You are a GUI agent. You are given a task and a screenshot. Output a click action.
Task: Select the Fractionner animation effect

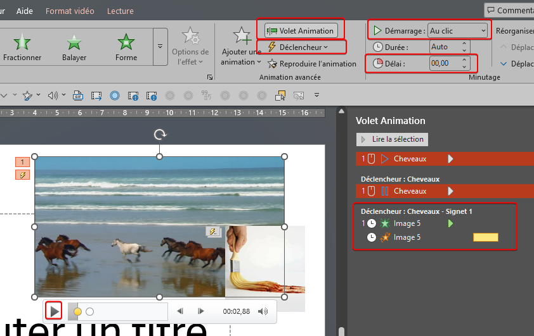coord(22,47)
